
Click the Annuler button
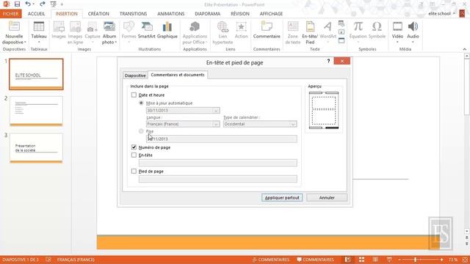327,197
